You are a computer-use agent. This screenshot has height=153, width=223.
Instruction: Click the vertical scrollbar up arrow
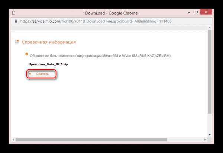pyautogui.click(x=210, y=28)
